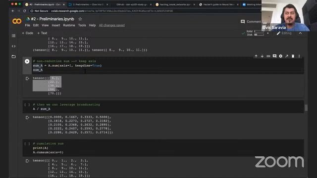Click the Not Secure site info indicator
Screen dimensions: 317x178
[x=40, y=11]
